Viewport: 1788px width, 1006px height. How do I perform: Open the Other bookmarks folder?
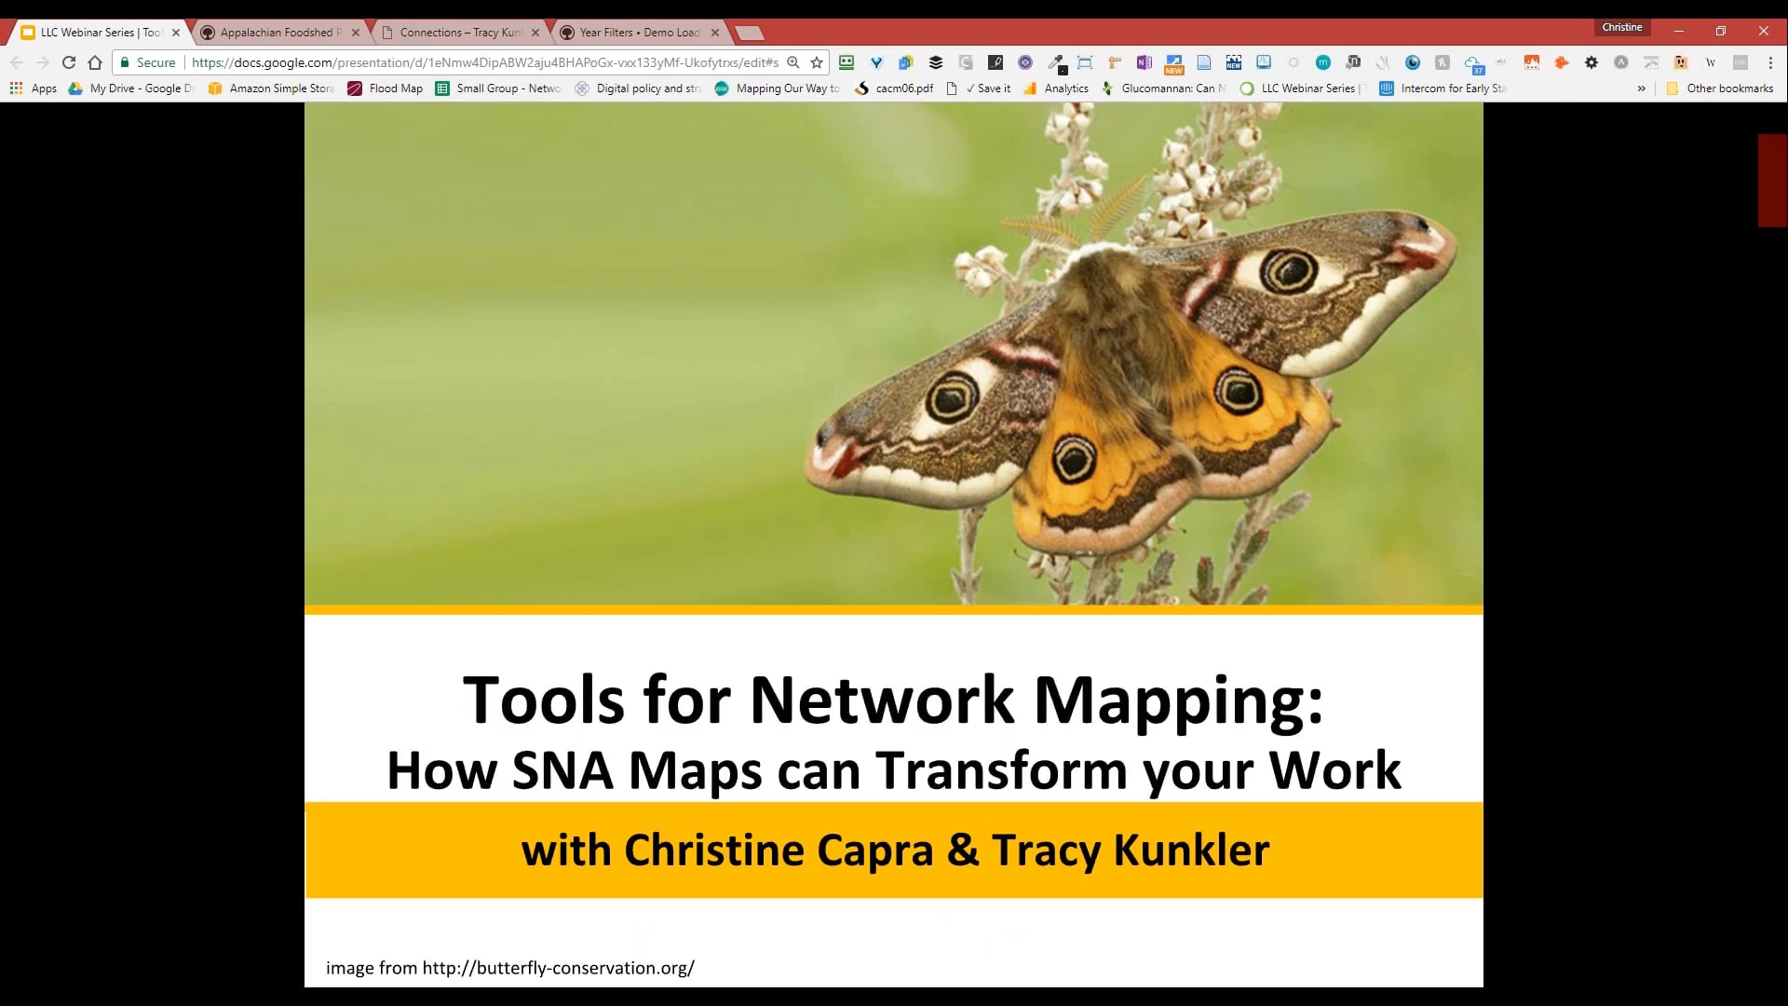[x=1721, y=88]
